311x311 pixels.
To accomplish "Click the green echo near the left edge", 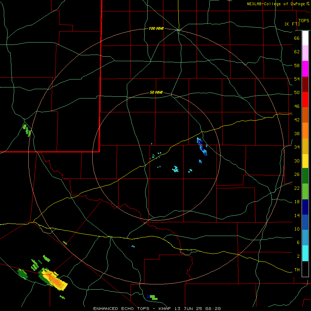I will tap(27, 130).
